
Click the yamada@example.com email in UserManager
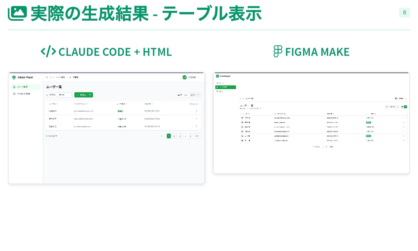point(281,136)
